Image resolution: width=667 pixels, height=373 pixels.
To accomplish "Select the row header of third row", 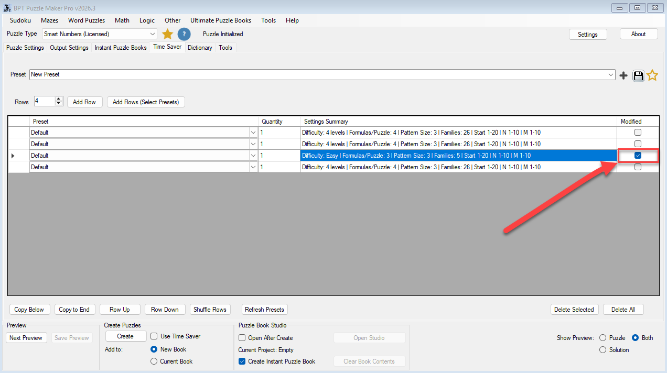I will 18,156.
